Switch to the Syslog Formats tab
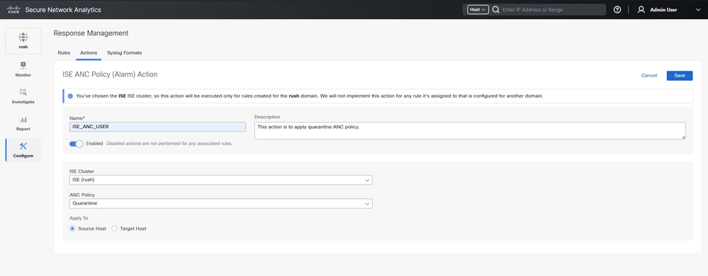The width and height of the screenshot is (708, 276). coord(124,53)
